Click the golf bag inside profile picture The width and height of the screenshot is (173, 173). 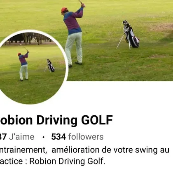coord(50,65)
